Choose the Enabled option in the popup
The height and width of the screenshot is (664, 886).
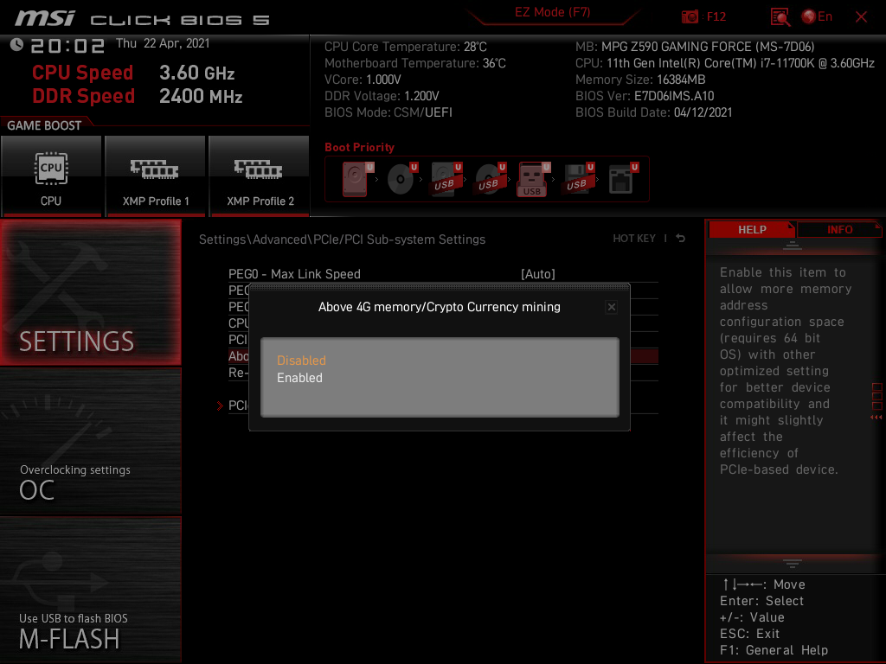tap(299, 378)
